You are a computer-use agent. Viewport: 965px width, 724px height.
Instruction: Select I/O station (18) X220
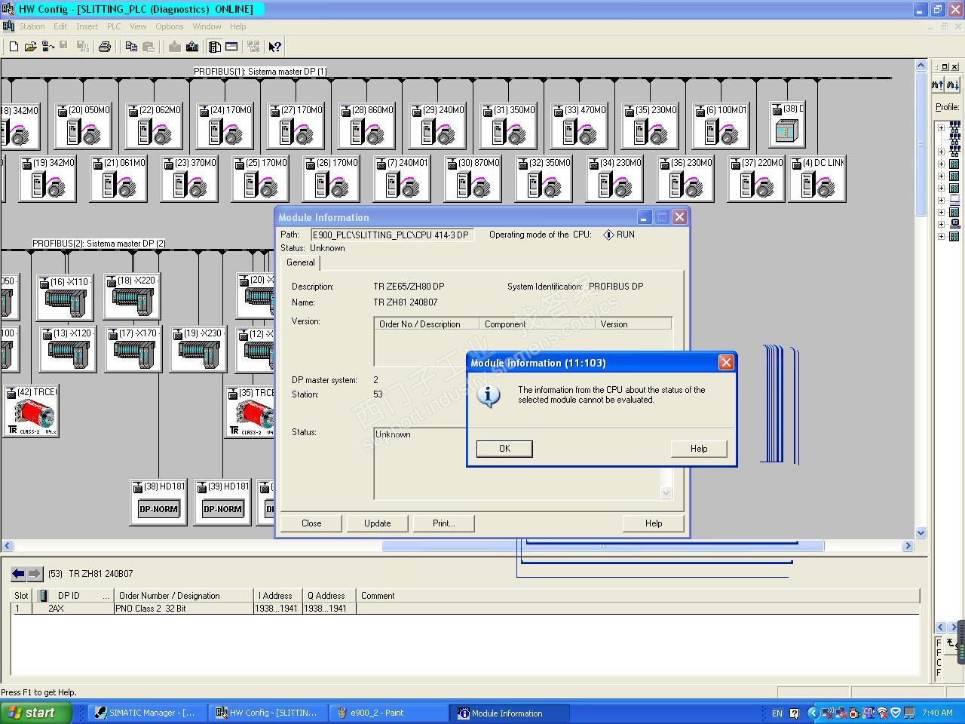click(x=132, y=297)
